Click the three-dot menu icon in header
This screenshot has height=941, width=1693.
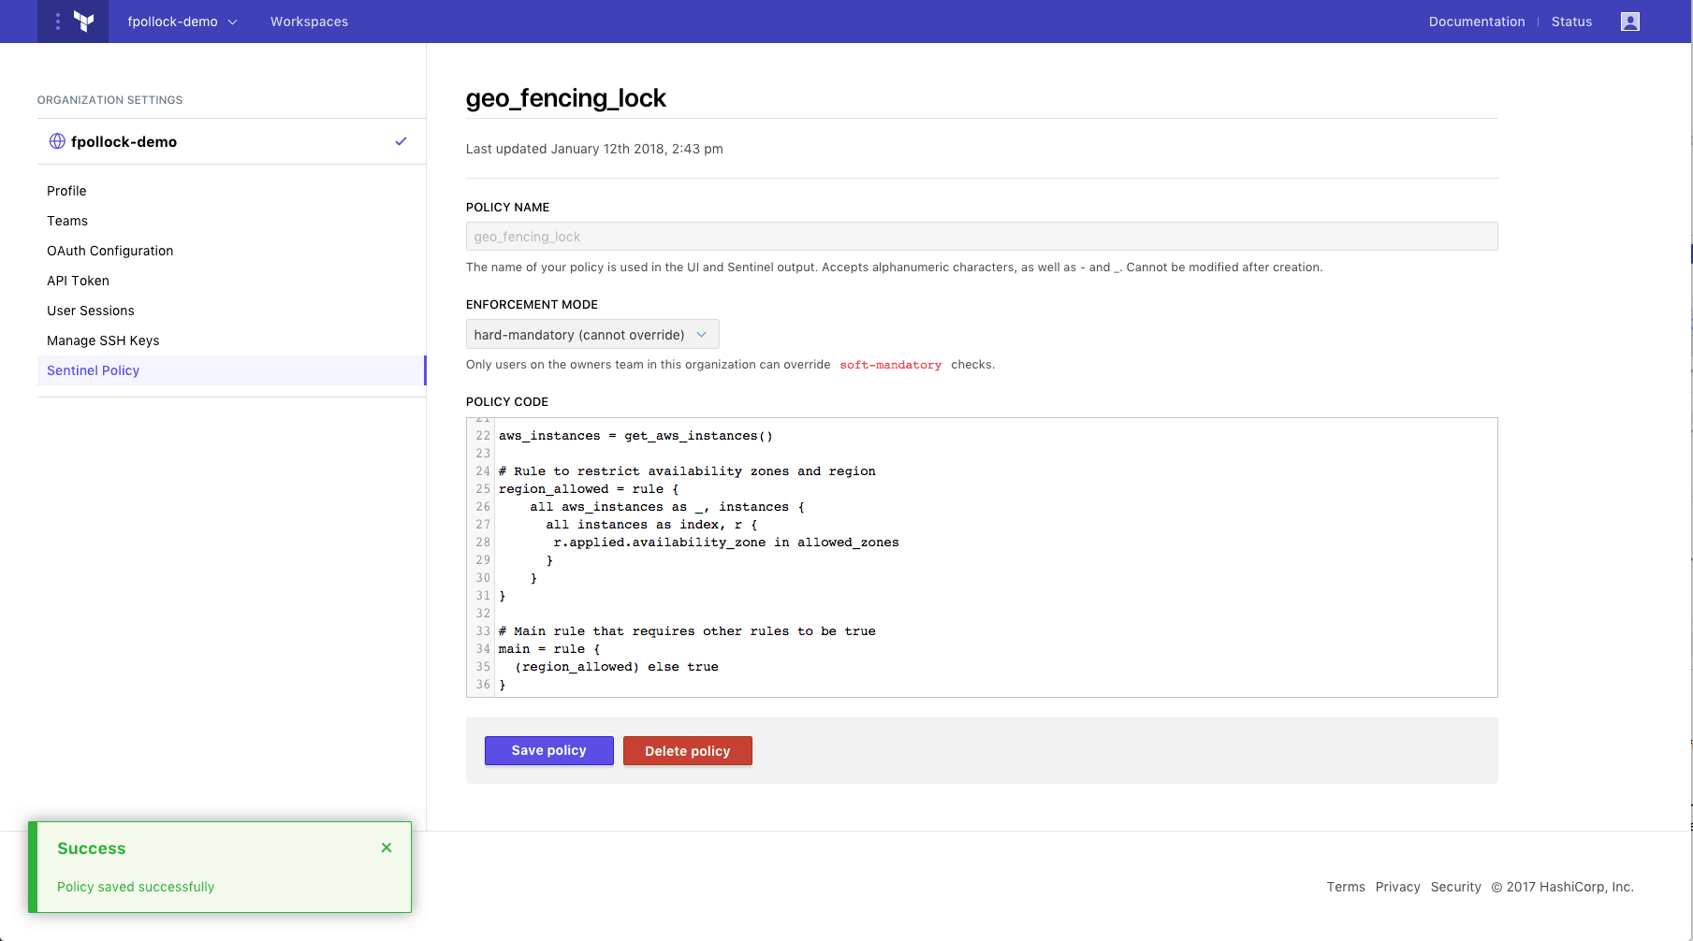57,22
